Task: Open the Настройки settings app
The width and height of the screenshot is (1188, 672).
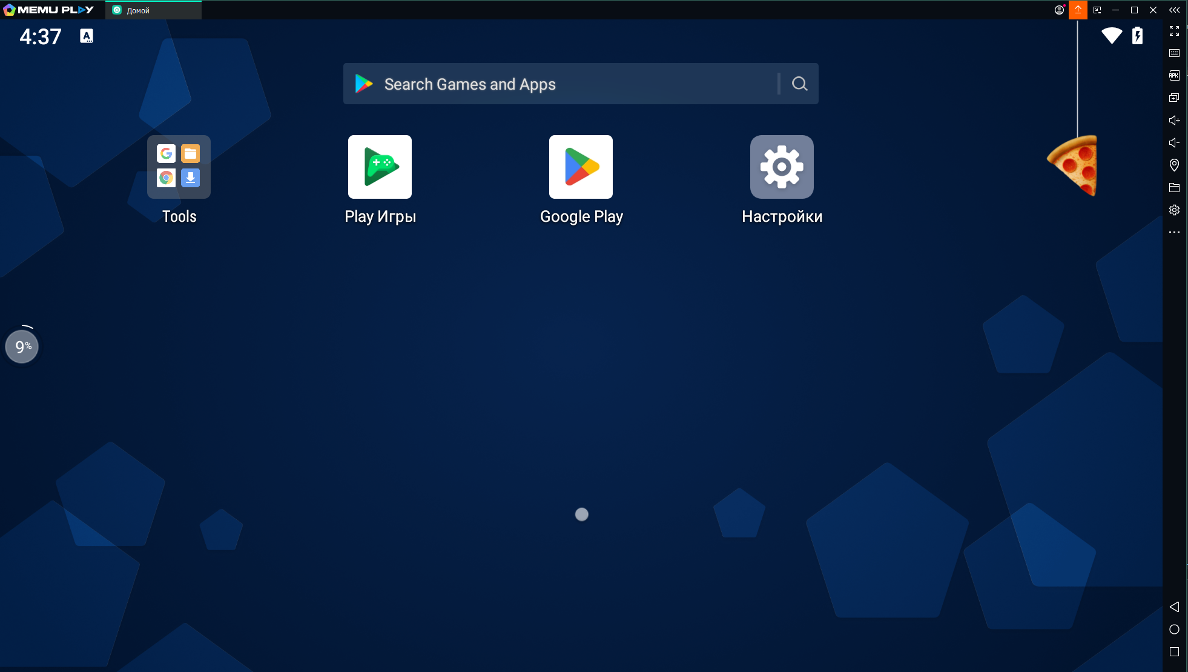Action: (782, 167)
